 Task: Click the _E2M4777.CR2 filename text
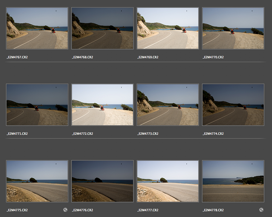click(148, 210)
